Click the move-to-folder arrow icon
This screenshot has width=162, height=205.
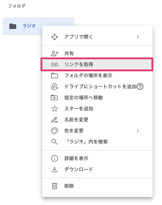54,98
